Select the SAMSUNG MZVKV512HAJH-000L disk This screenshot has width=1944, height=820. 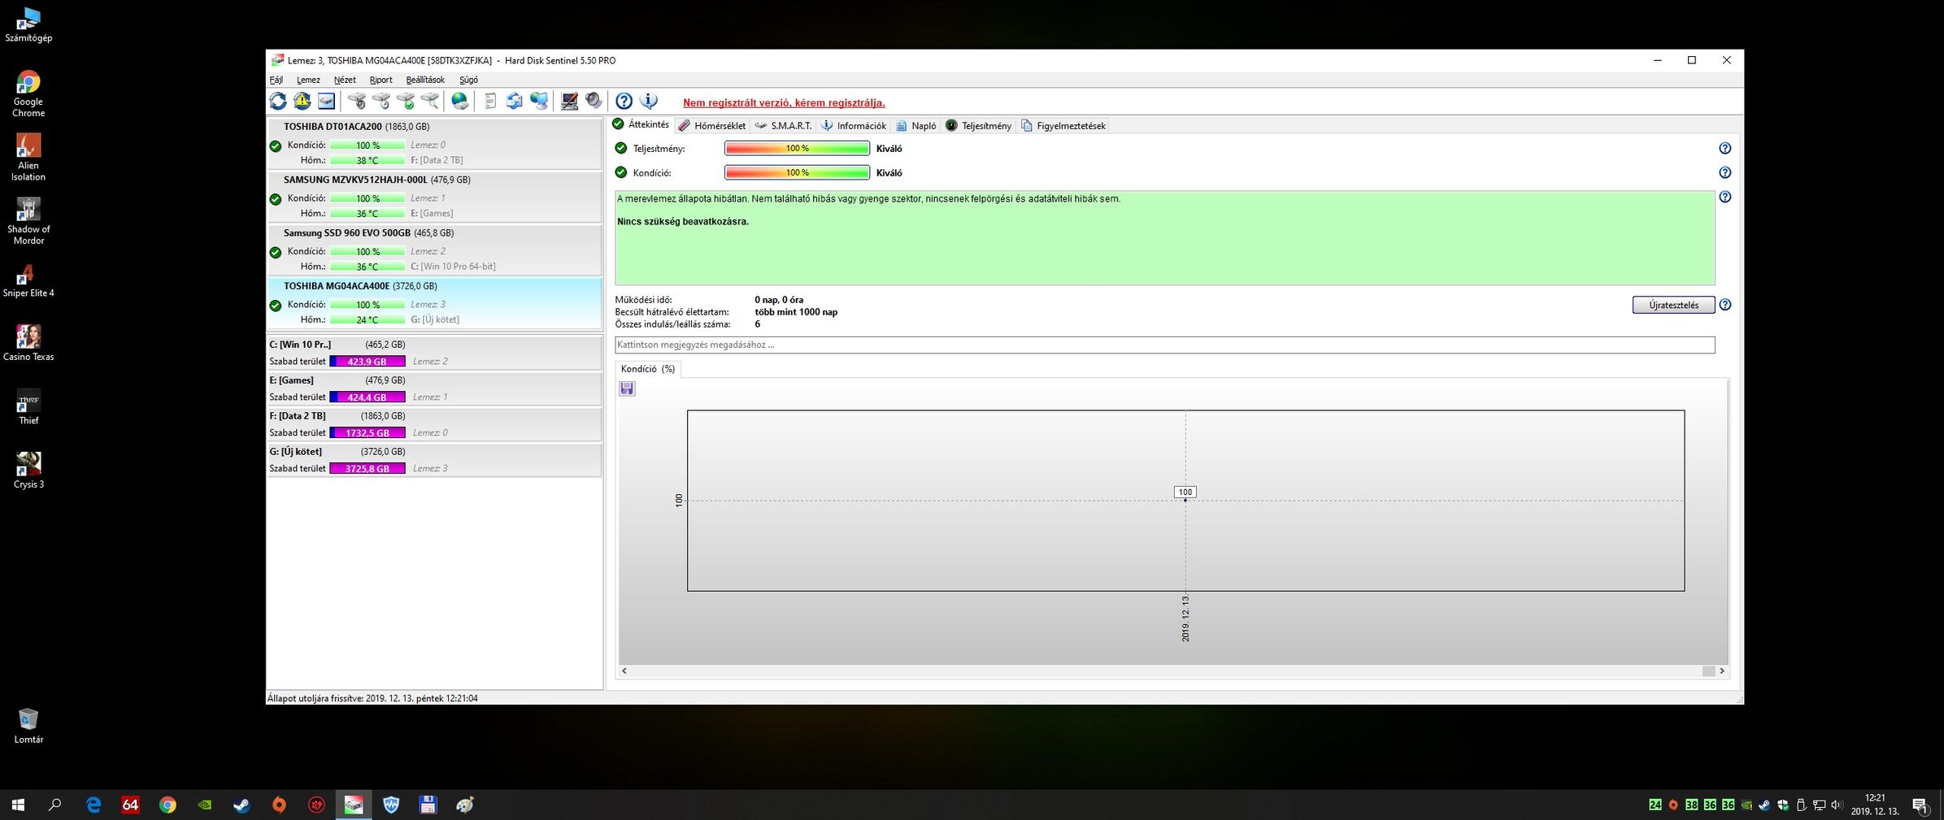434,197
